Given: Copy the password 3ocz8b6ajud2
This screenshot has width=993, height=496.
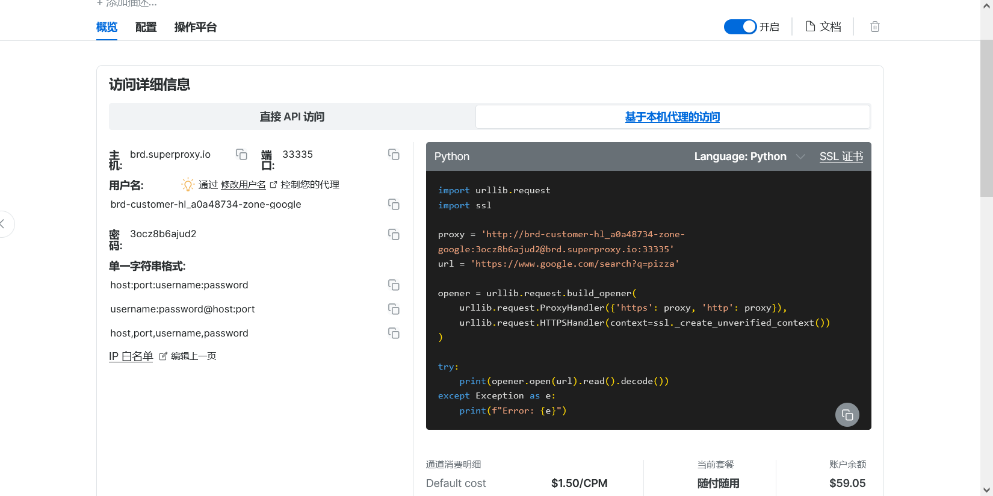Looking at the screenshot, I should point(394,234).
